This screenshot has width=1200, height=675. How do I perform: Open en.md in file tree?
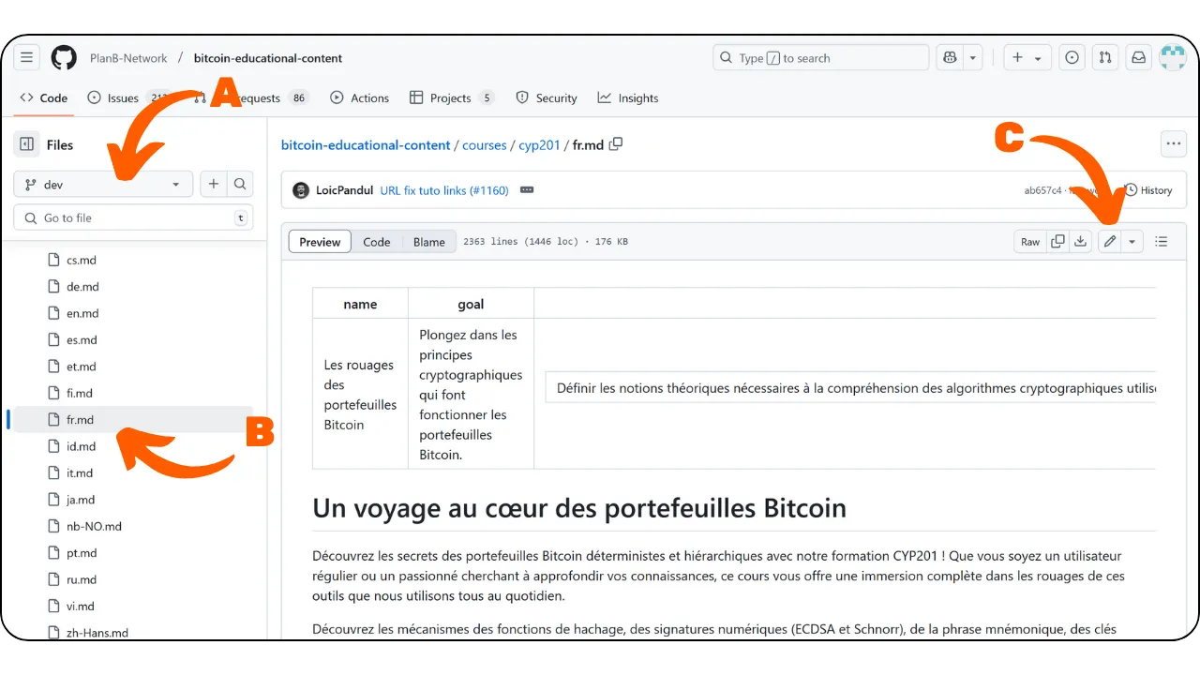tap(82, 313)
